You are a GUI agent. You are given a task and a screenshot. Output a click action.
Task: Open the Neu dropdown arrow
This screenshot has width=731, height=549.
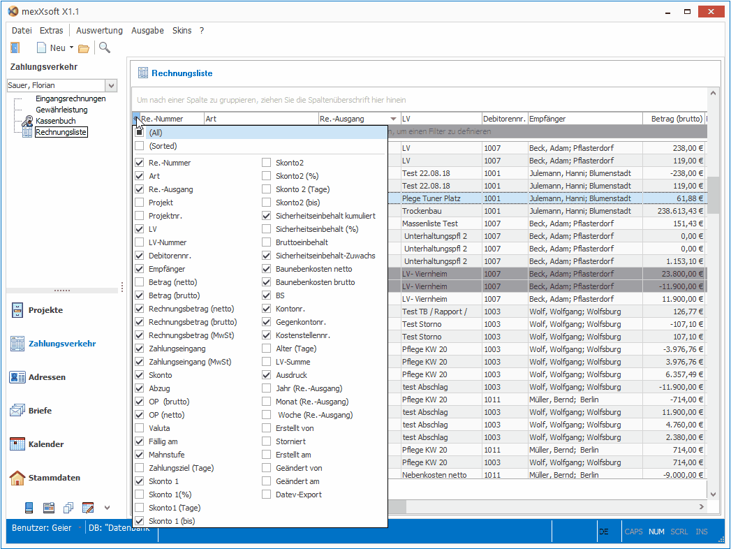[71, 47]
